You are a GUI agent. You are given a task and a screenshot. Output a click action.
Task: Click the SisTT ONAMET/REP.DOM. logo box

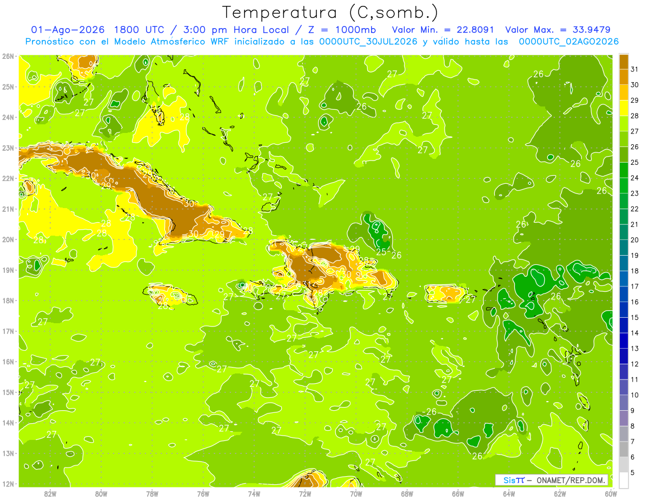(552, 480)
